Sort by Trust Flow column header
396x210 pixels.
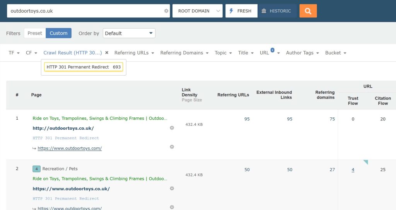tap(353, 101)
